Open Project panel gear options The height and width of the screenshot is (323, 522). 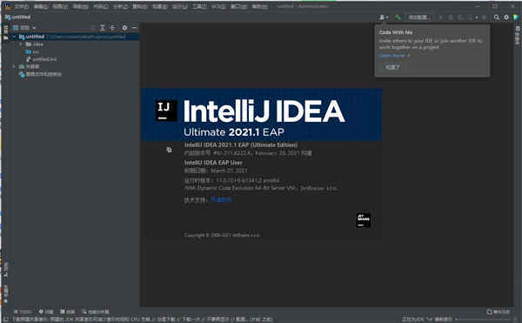(124, 28)
